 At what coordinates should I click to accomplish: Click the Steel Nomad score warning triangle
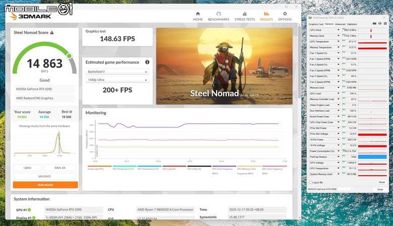tap(52, 33)
